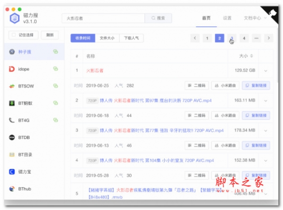Expand the 129.52 GB result row
283x210 pixels.
[x=266, y=71]
